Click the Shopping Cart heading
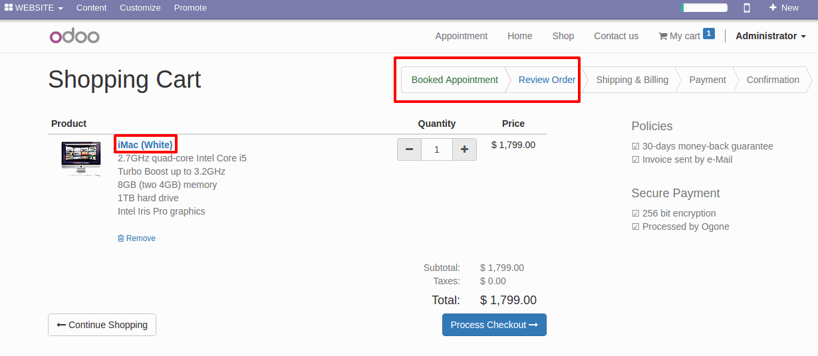 pyautogui.click(x=124, y=80)
